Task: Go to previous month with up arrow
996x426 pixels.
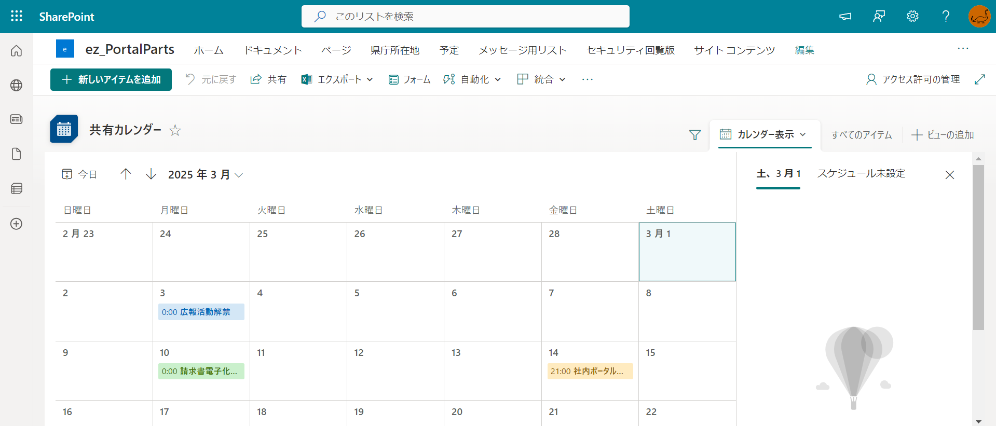Action: pyautogui.click(x=126, y=174)
